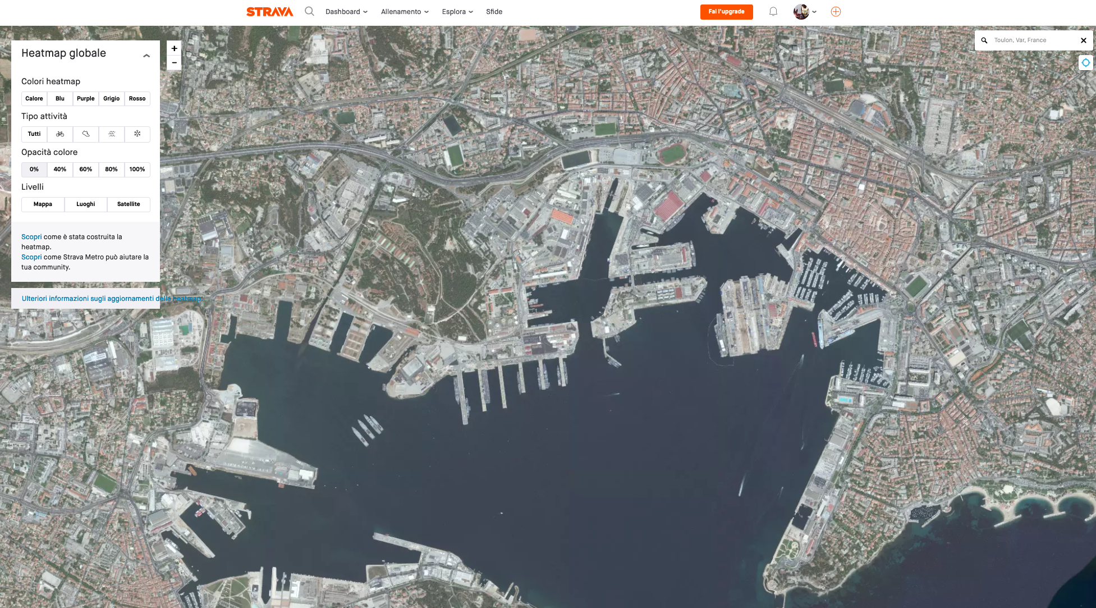Switch to Mappa layer
1096x608 pixels.
(x=43, y=204)
